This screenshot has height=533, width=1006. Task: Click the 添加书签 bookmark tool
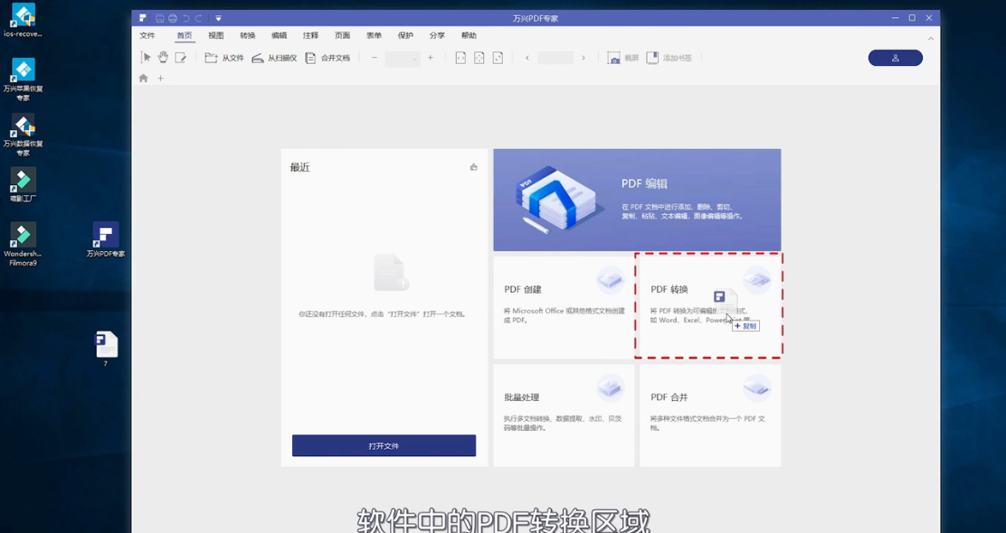669,58
